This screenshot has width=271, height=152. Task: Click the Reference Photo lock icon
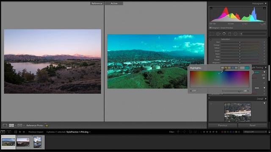(x=46, y=125)
